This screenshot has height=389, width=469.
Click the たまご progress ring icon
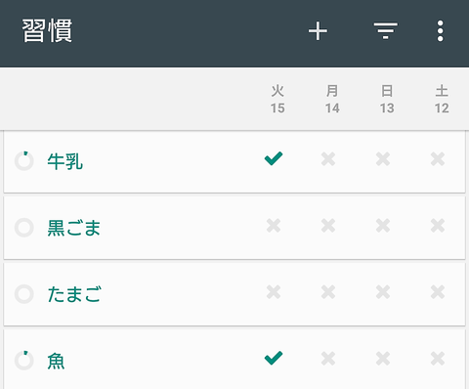click(x=24, y=294)
